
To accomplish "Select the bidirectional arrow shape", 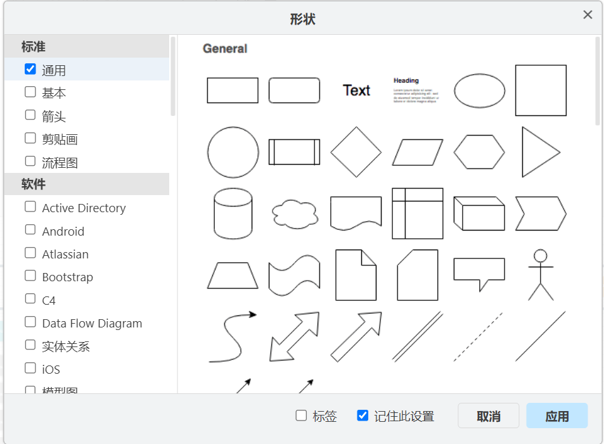I will coord(294,336).
